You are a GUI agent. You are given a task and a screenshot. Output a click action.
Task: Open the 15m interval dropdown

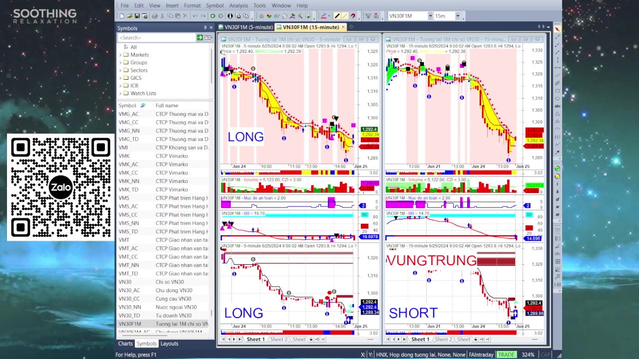[457, 16]
